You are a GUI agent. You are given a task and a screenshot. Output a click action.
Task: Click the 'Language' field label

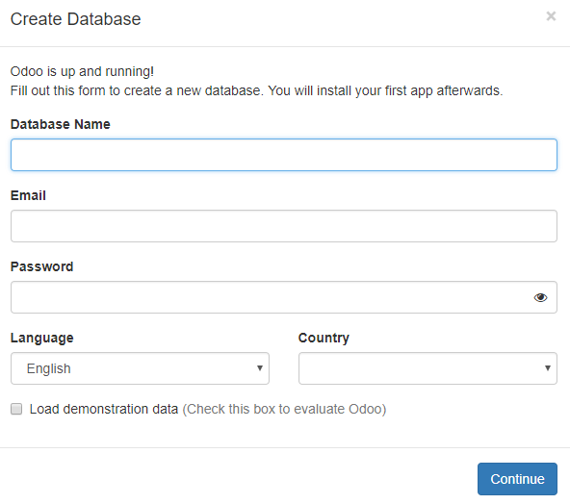point(41,338)
